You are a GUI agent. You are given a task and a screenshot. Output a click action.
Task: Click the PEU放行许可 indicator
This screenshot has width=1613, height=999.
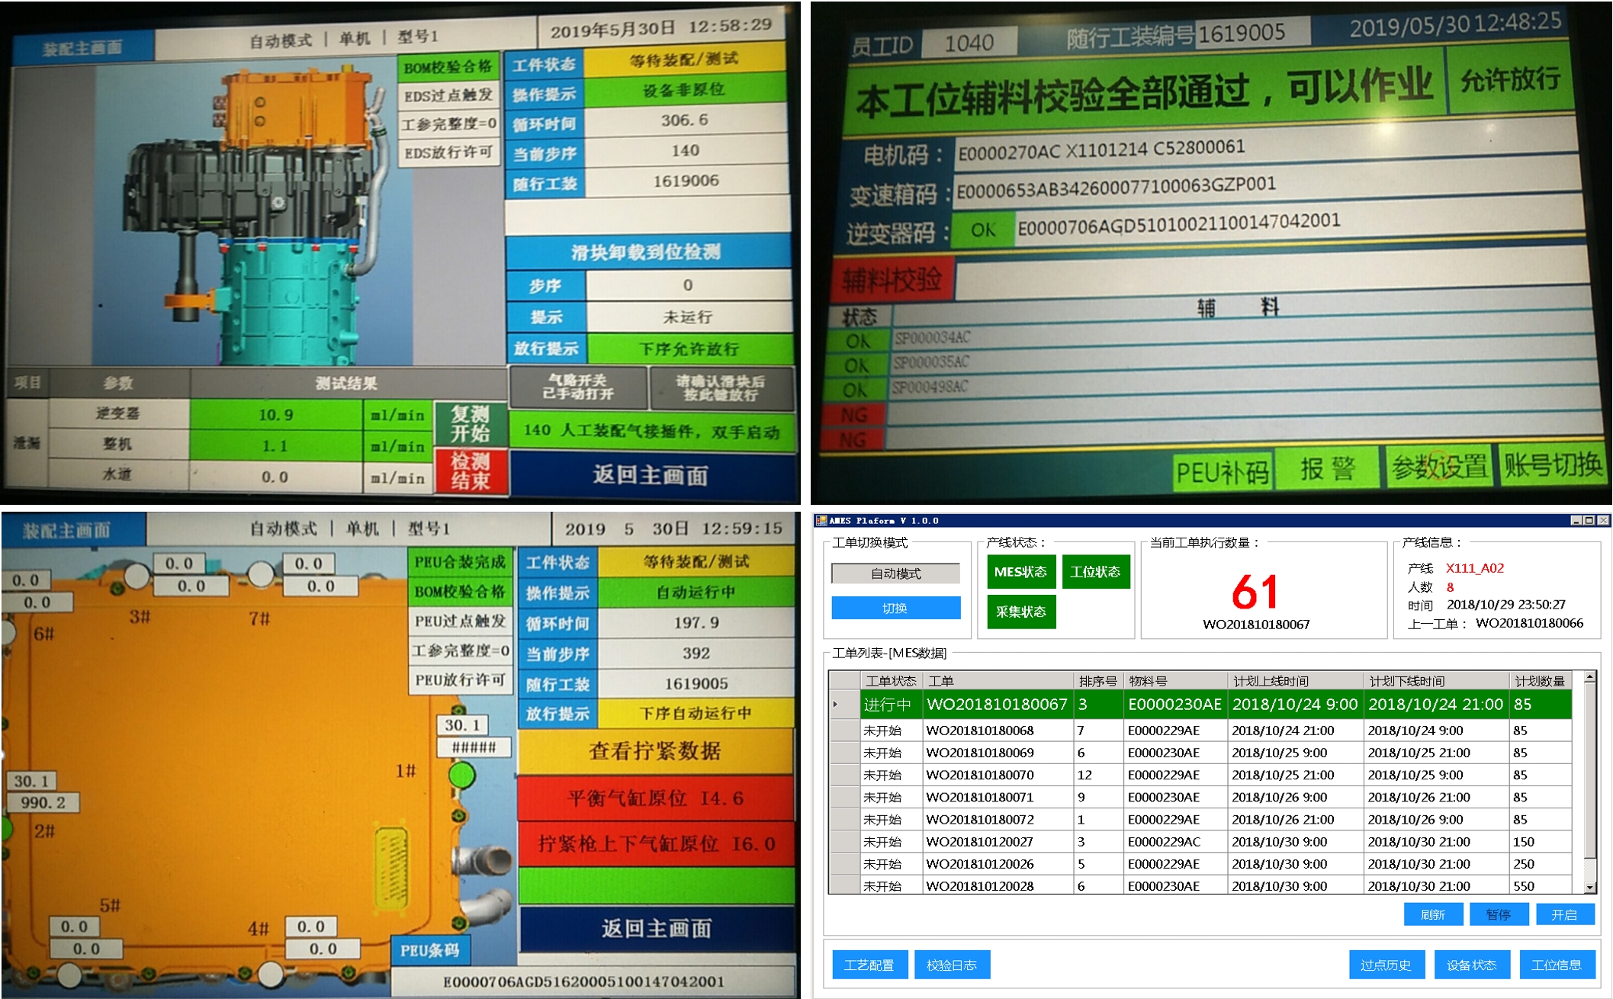tap(460, 680)
